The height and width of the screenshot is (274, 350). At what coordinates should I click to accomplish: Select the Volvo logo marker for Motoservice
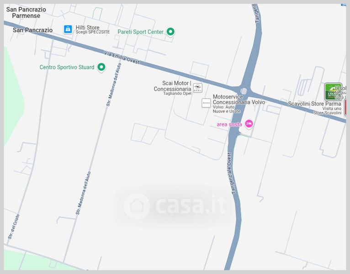206,103
